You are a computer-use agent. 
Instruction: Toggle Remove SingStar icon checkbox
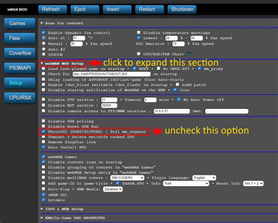tap(43, 142)
